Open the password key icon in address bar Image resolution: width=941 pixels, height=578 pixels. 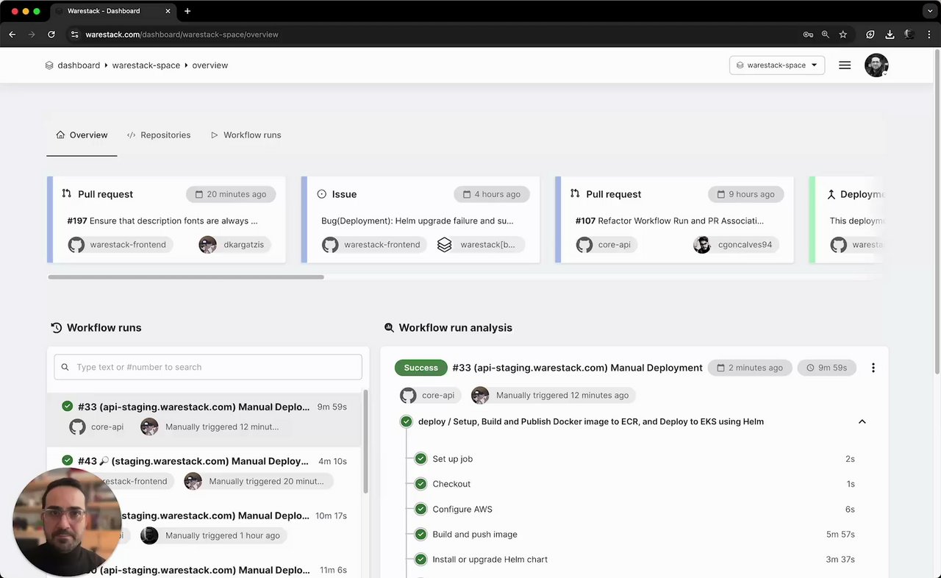pos(808,35)
